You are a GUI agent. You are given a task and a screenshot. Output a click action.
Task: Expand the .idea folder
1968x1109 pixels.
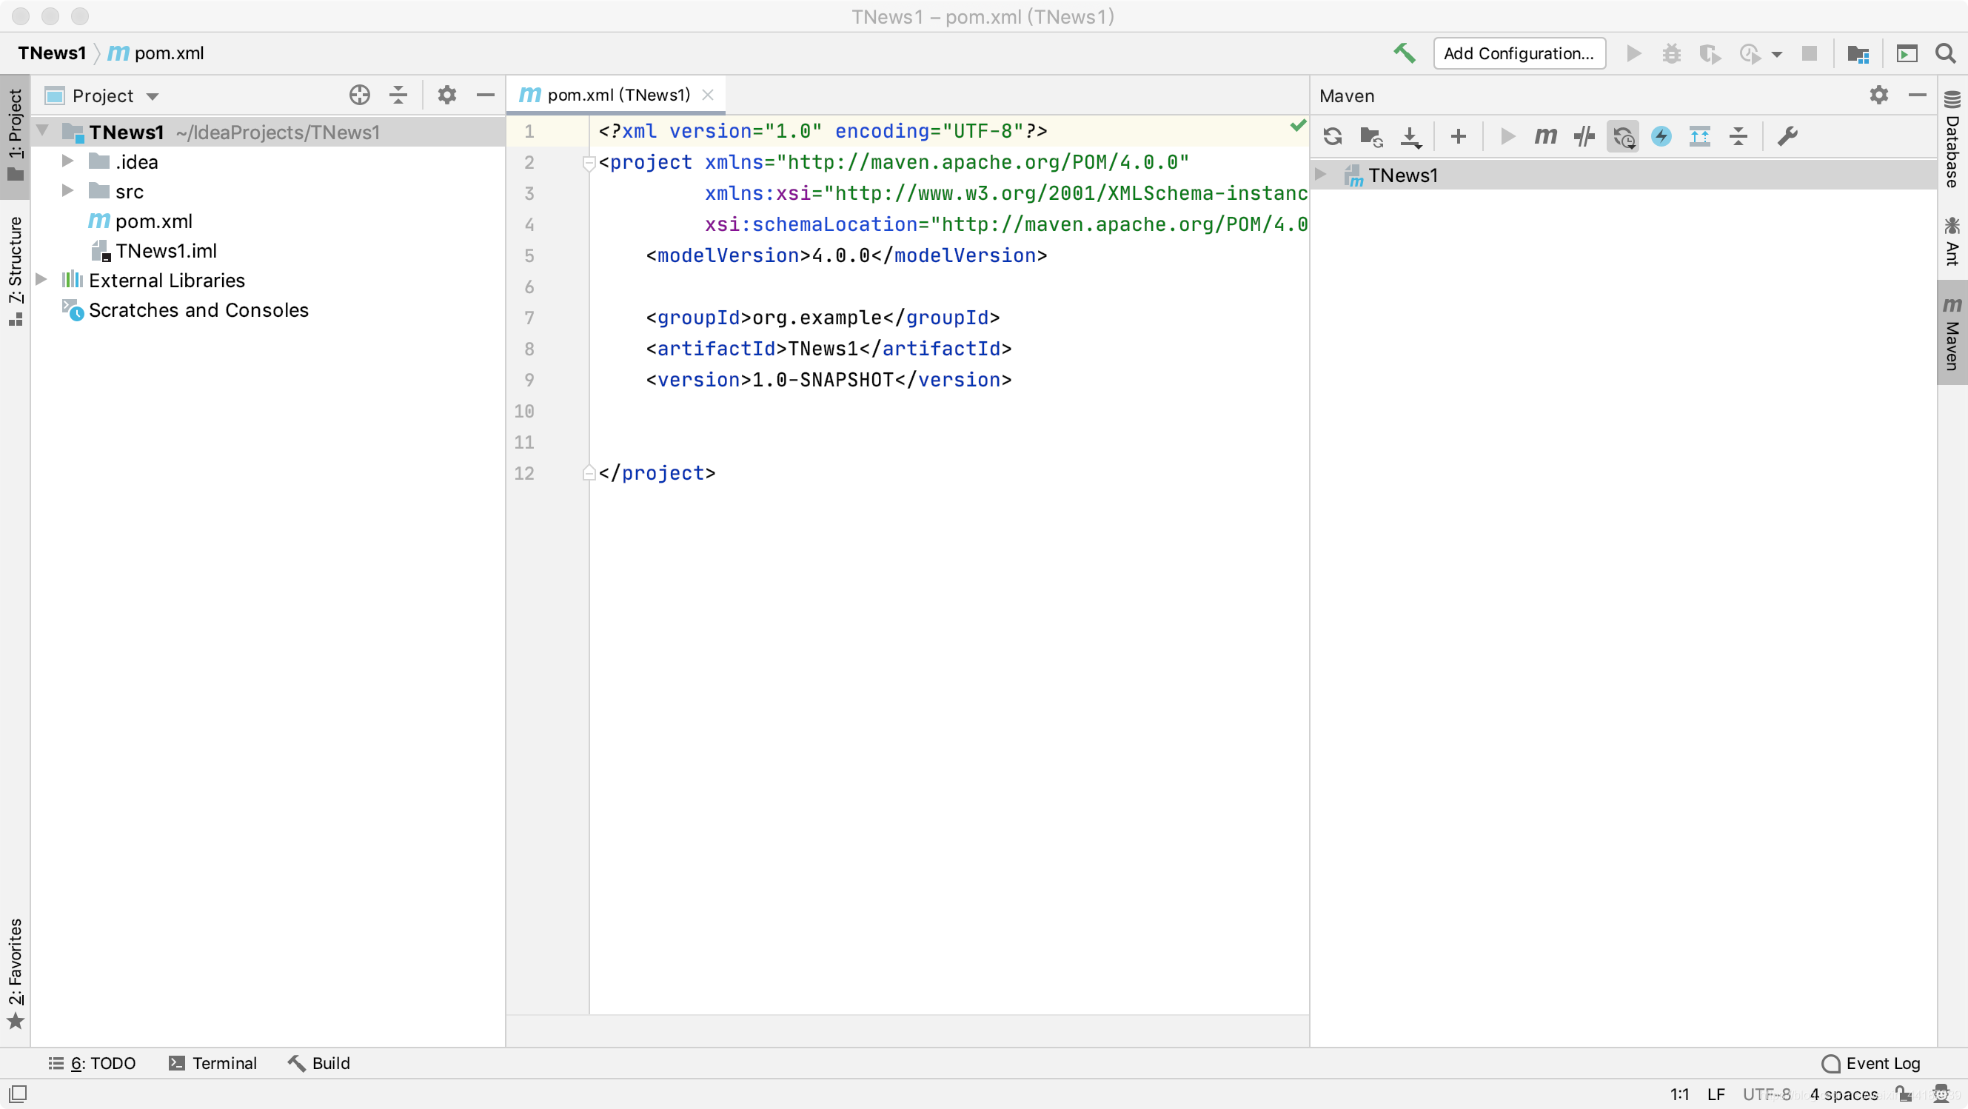click(x=67, y=161)
